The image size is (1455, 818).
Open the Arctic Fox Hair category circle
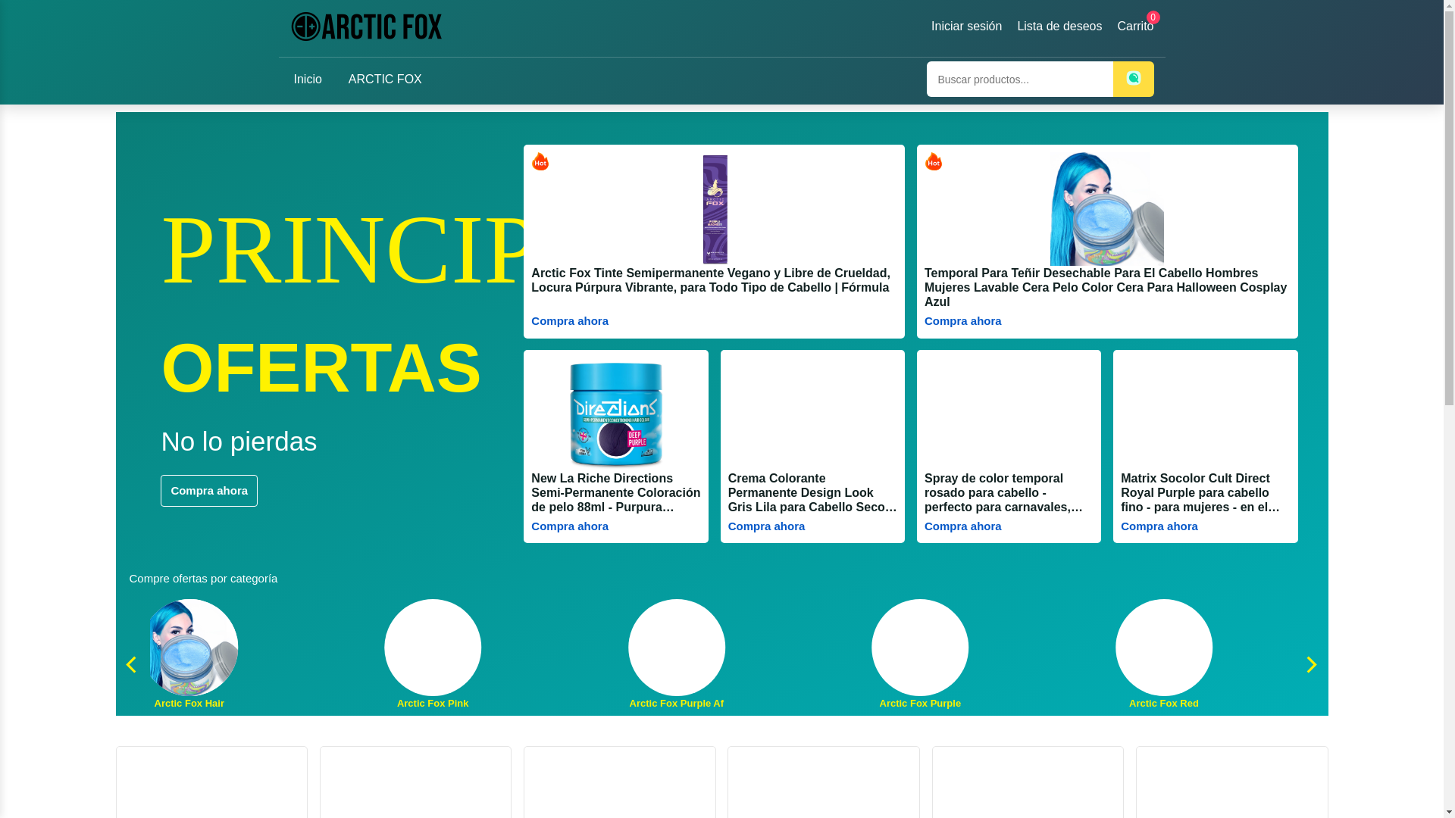pyautogui.click(x=189, y=648)
